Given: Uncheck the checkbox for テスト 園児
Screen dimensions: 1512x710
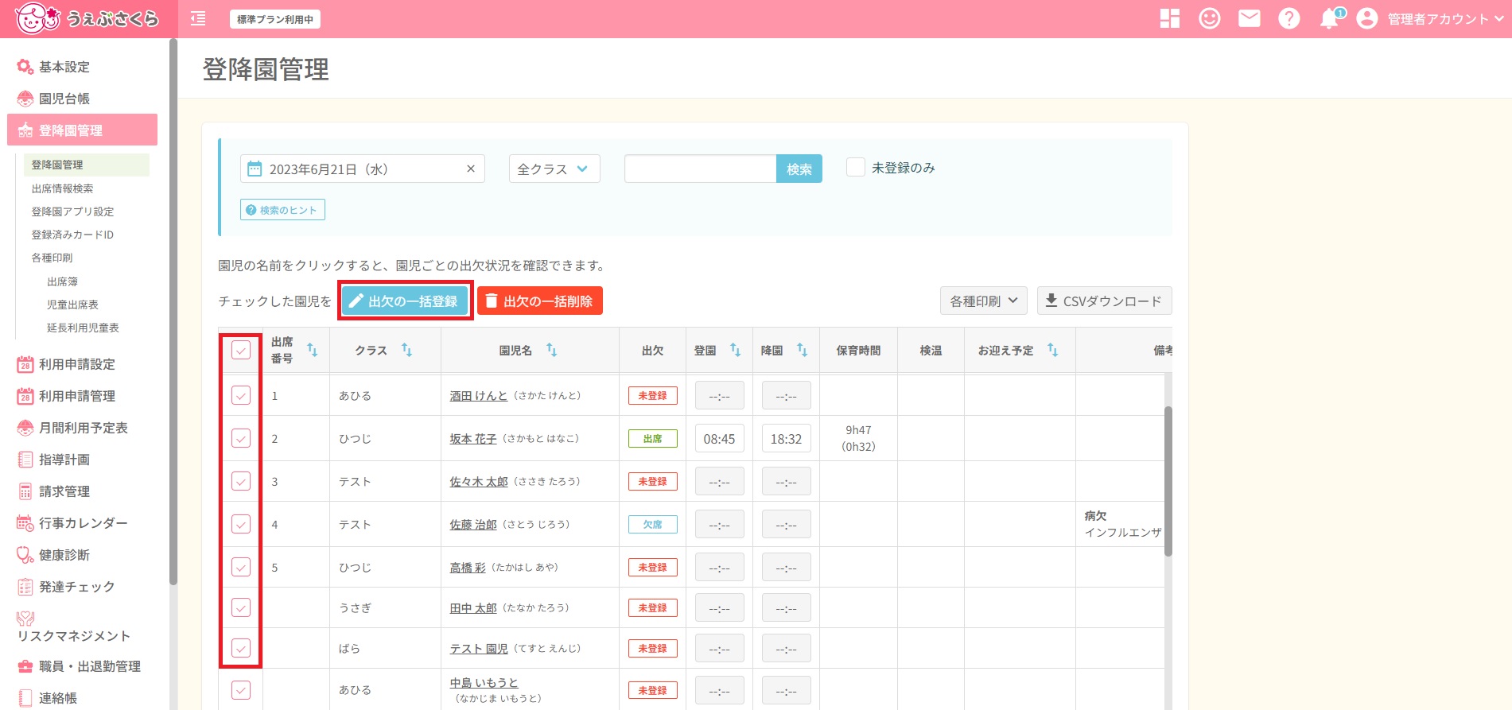Looking at the screenshot, I should (241, 648).
